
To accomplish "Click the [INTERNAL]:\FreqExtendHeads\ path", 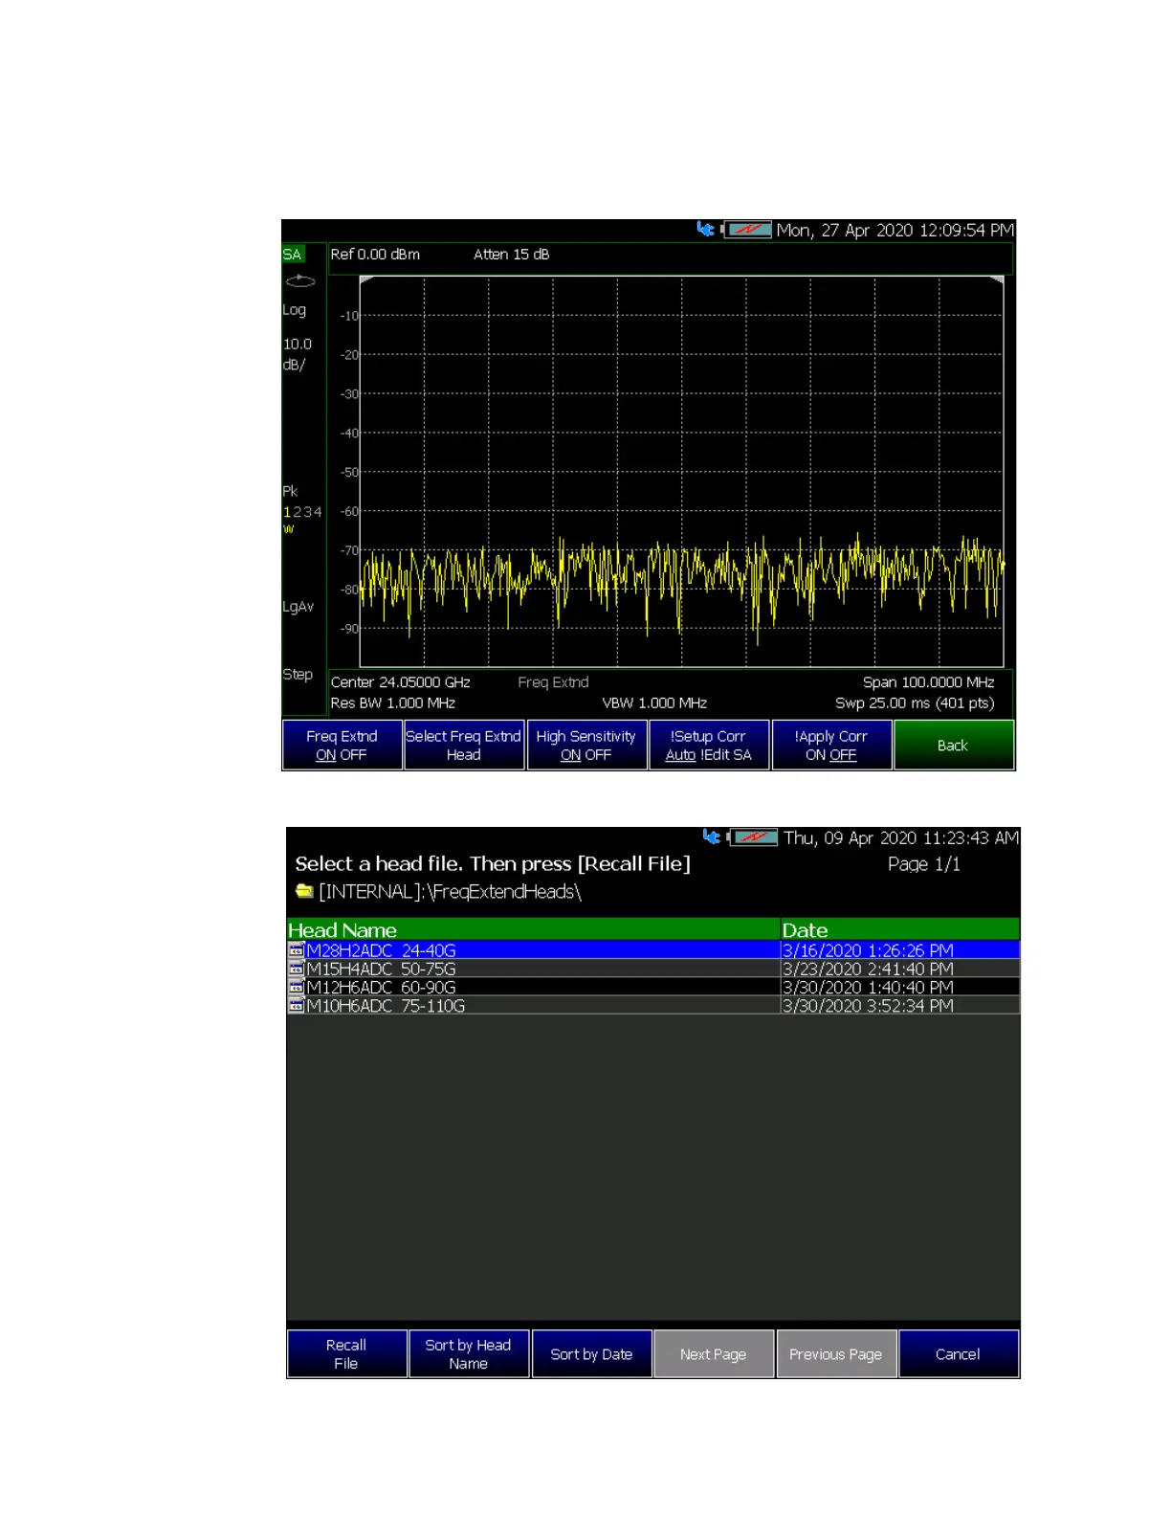I will click(451, 892).
